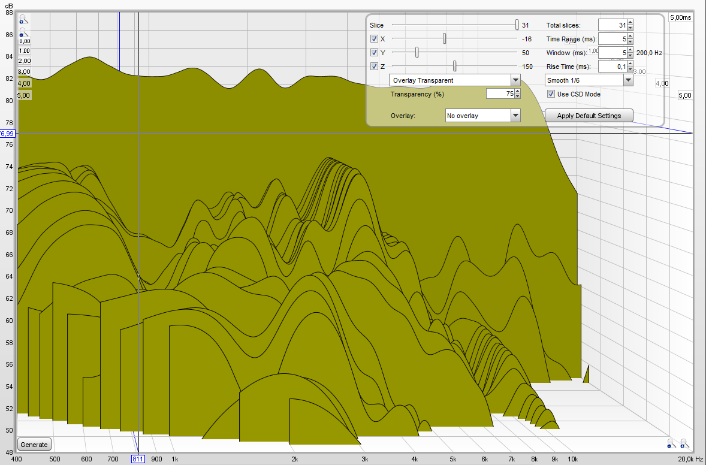Click the Total slices input field
This screenshot has height=465, width=706.
coord(613,25)
